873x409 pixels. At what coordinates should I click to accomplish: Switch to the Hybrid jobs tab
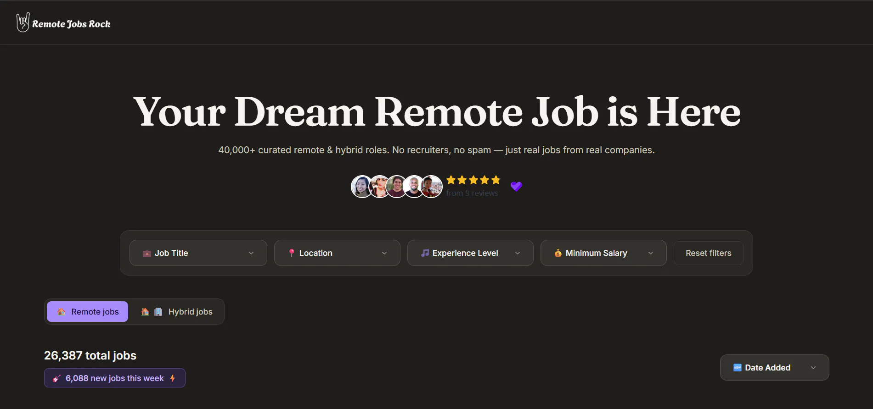[177, 312]
